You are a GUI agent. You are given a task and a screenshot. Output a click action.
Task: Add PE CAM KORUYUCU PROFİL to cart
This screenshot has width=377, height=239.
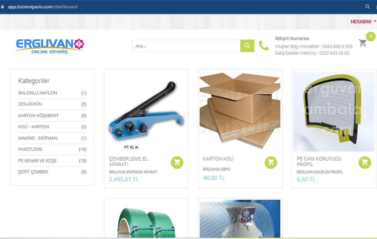click(365, 163)
